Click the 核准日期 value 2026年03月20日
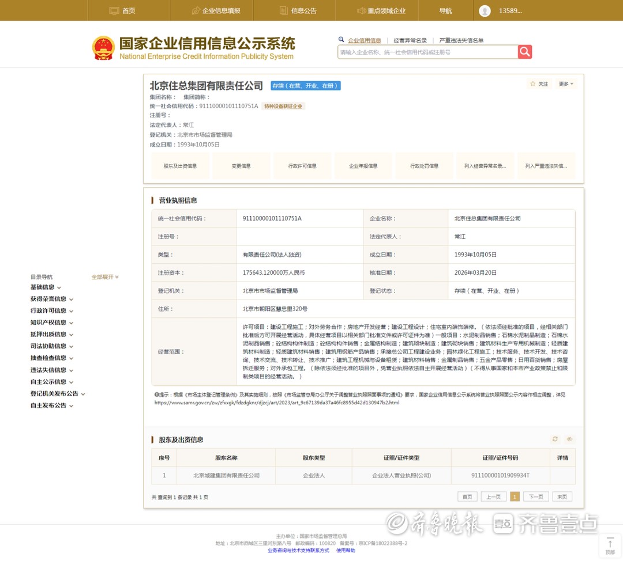The height and width of the screenshot is (561, 623). [x=475, y=272]
